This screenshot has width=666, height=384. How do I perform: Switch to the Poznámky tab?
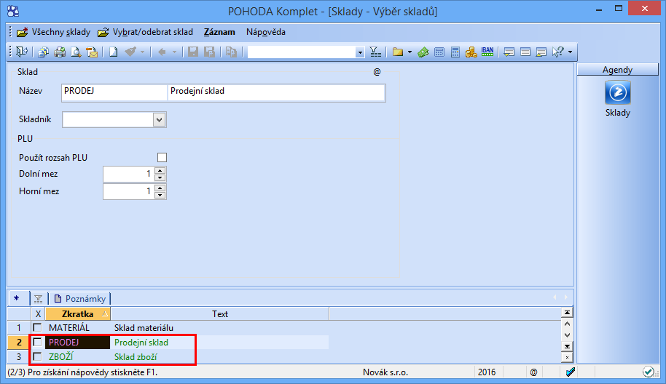[x=80, y=299]
